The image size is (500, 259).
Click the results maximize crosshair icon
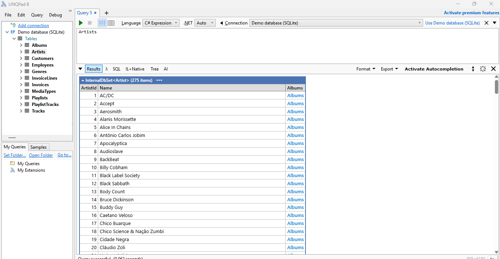pyautogui.click(x=483, y=69)
